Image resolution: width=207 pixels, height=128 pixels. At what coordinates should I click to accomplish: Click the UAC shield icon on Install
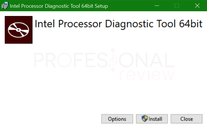point(145,118)
